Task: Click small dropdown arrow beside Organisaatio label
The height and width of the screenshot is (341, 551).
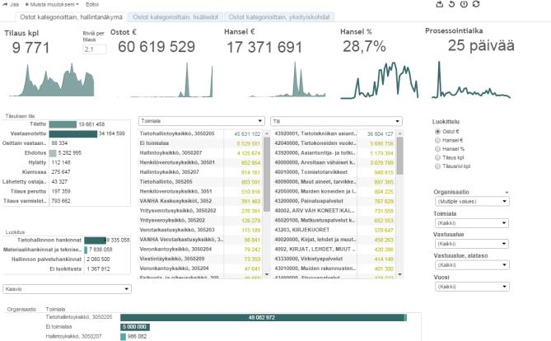Action: click(x=507, y=193)
